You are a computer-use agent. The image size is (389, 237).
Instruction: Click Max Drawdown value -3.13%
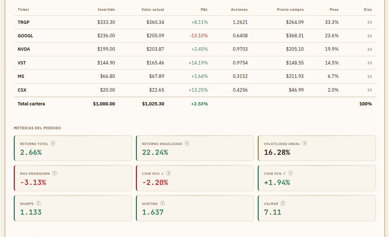33,182
